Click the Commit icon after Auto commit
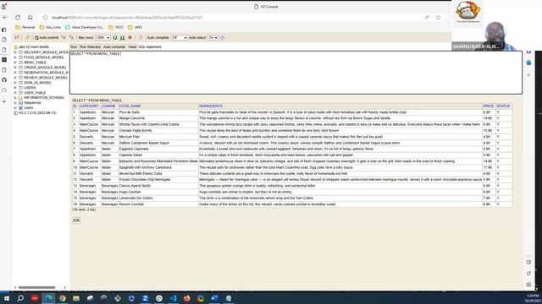 64,37
